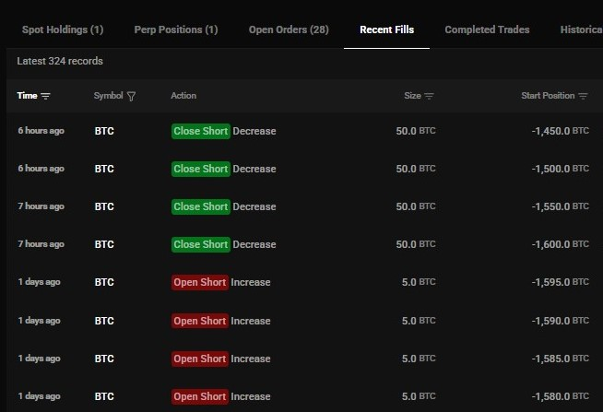
Task: Select the Recent Fills tab
Action: [x=387, y=30]
